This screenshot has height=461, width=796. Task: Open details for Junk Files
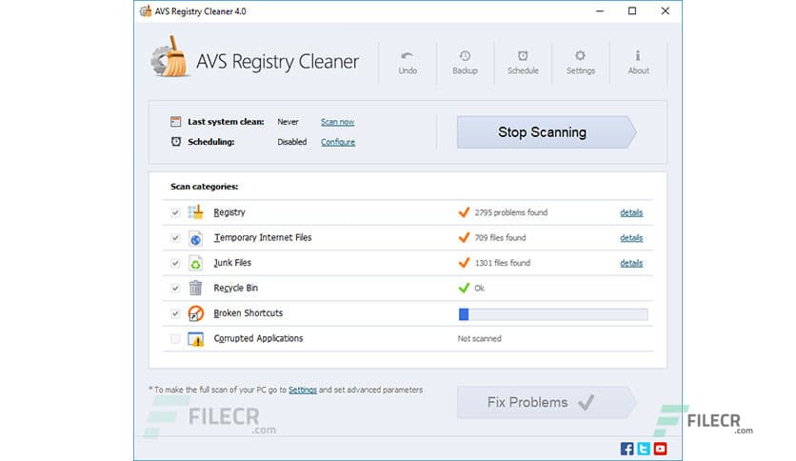click(631, 263)
